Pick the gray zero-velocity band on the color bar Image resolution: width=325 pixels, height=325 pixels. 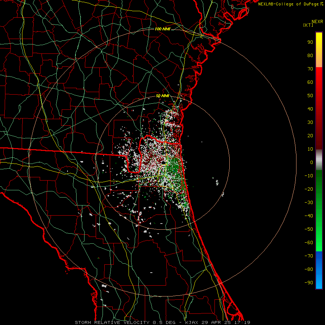319,160
